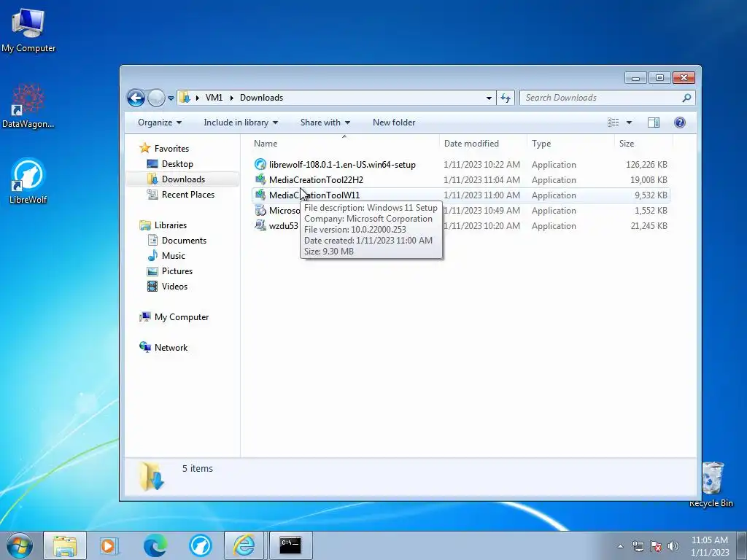Click the My Computer desktop icon

(x=28, y=29)
